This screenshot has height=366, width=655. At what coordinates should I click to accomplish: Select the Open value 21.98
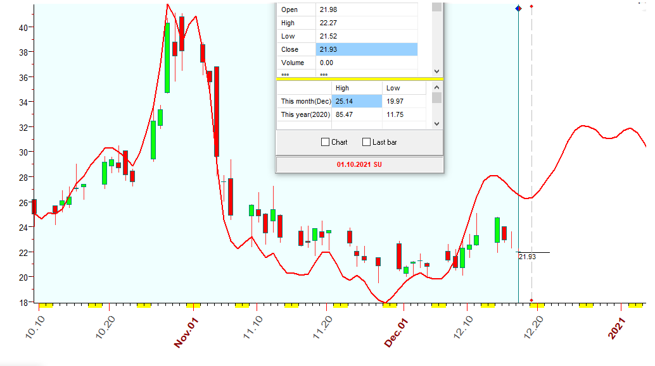[x=366, y=9]
